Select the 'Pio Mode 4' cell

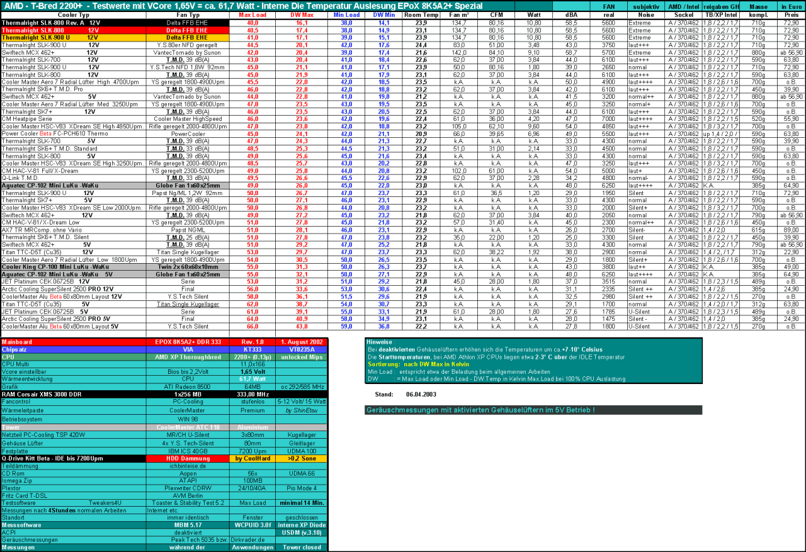(x=302, y=488)
